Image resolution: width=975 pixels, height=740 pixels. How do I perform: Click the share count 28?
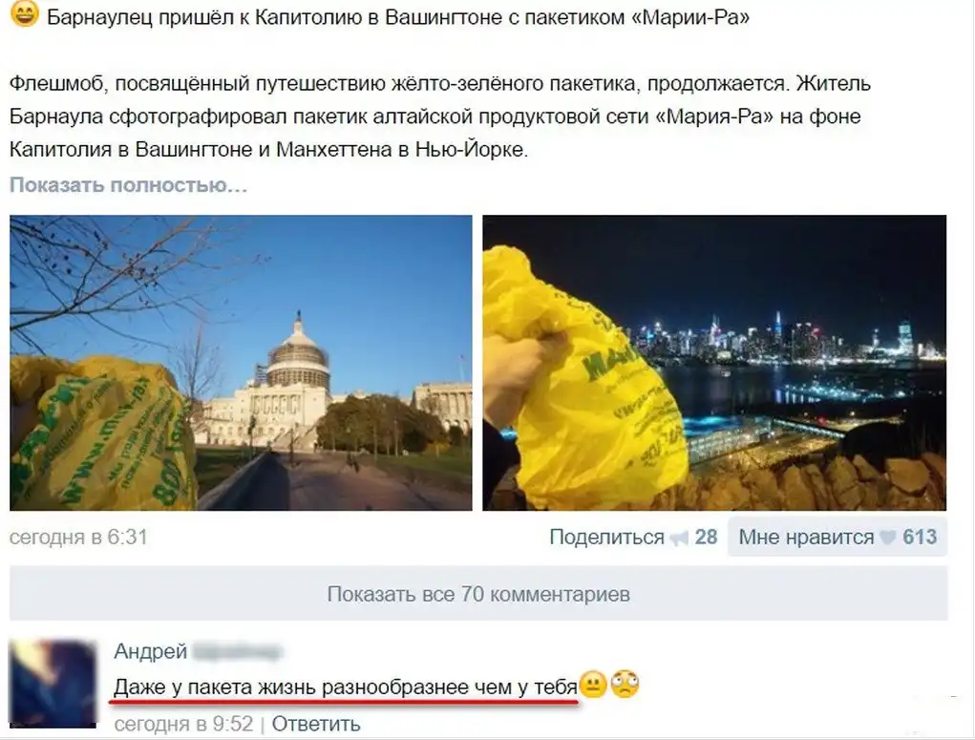(x=706, y=538)
